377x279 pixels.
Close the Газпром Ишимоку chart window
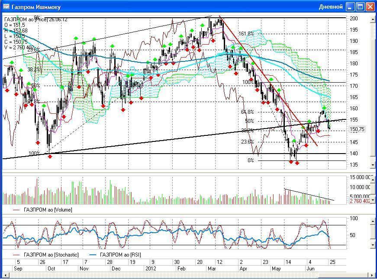(370, 7)
